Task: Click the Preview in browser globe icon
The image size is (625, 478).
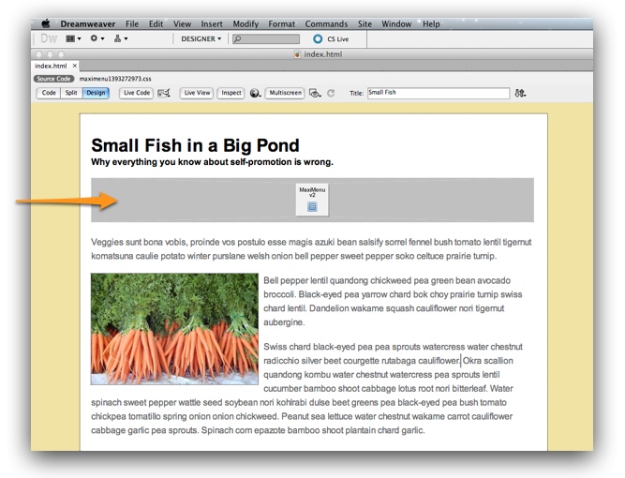Action: pyautogui.click(x=255, y=94)
